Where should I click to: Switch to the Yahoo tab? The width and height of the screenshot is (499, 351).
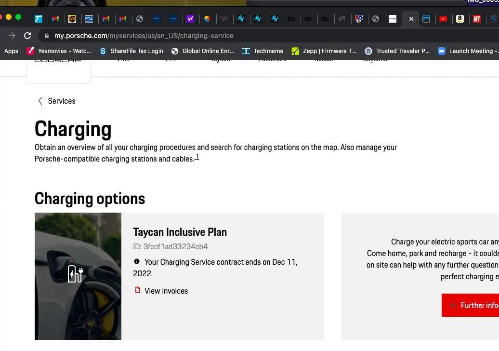coord(190,19)
